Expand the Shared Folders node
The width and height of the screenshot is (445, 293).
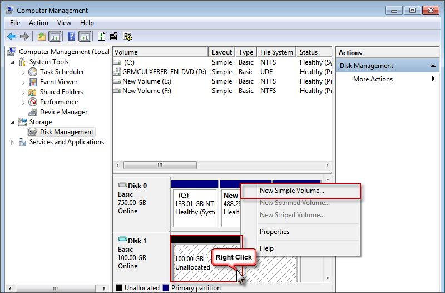[x=23, y=92]
